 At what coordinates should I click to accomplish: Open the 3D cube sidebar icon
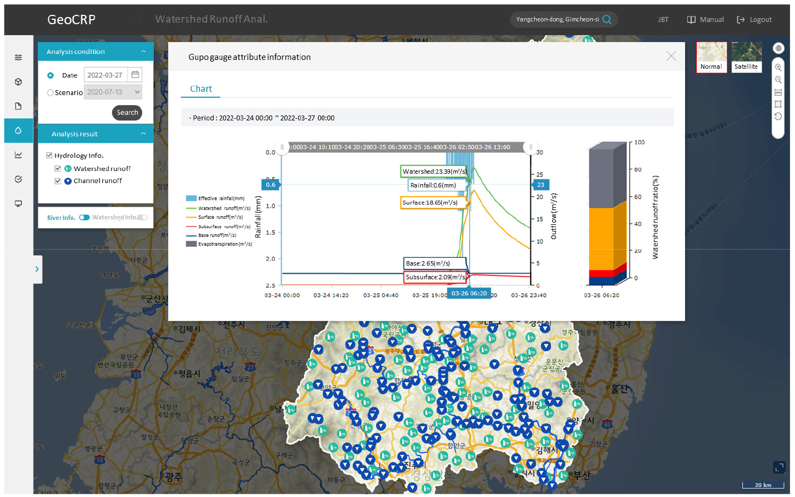18,82
